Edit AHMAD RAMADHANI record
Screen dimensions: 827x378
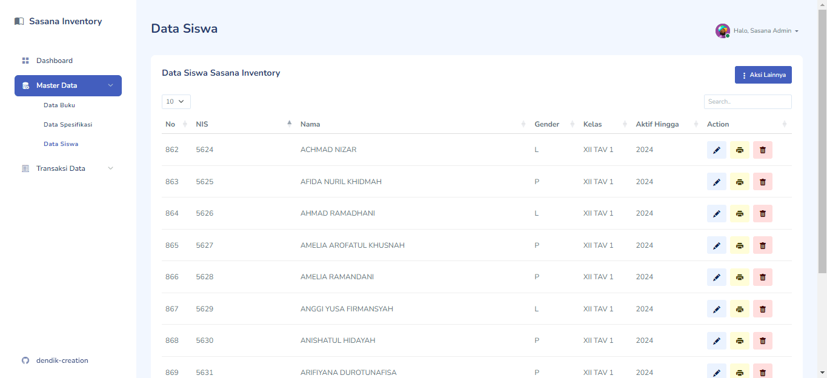[717, 213]
